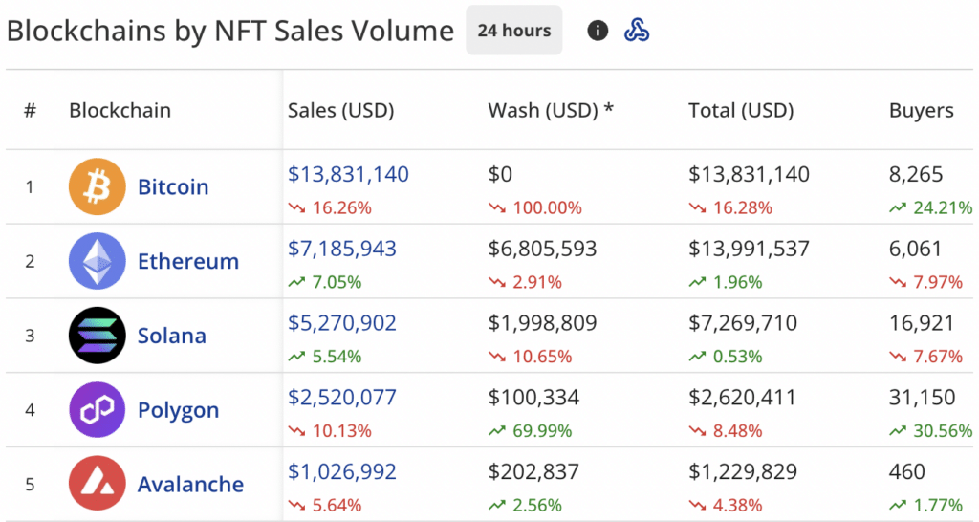Select Avalanche buyers count 460
979x522 pixels.
907,471
